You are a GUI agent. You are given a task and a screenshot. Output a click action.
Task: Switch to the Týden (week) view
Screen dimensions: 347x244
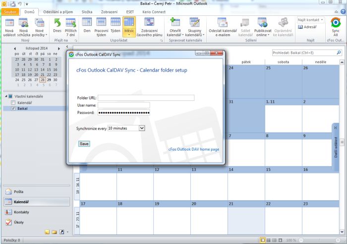(x=116, y=25)
